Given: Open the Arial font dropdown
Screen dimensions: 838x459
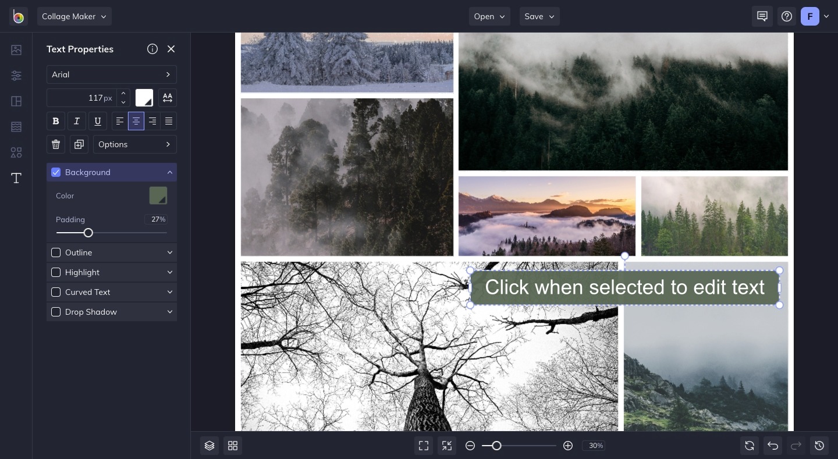Looking at the screenshot, I should point(111,74).
